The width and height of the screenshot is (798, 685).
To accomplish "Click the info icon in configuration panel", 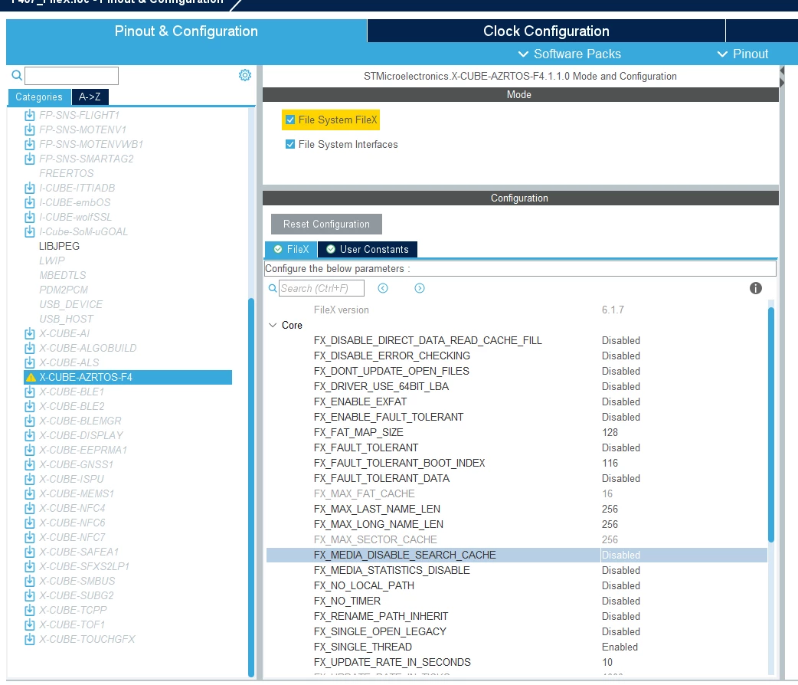I will point(756,288).
